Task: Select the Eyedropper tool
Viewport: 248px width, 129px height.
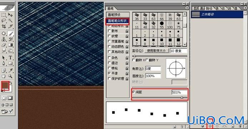Action: (x=10, y=70)
